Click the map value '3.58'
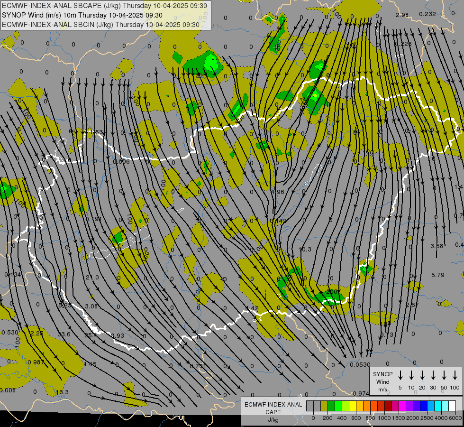Viewport: 464px width, 427px height. tap(437, 246)
